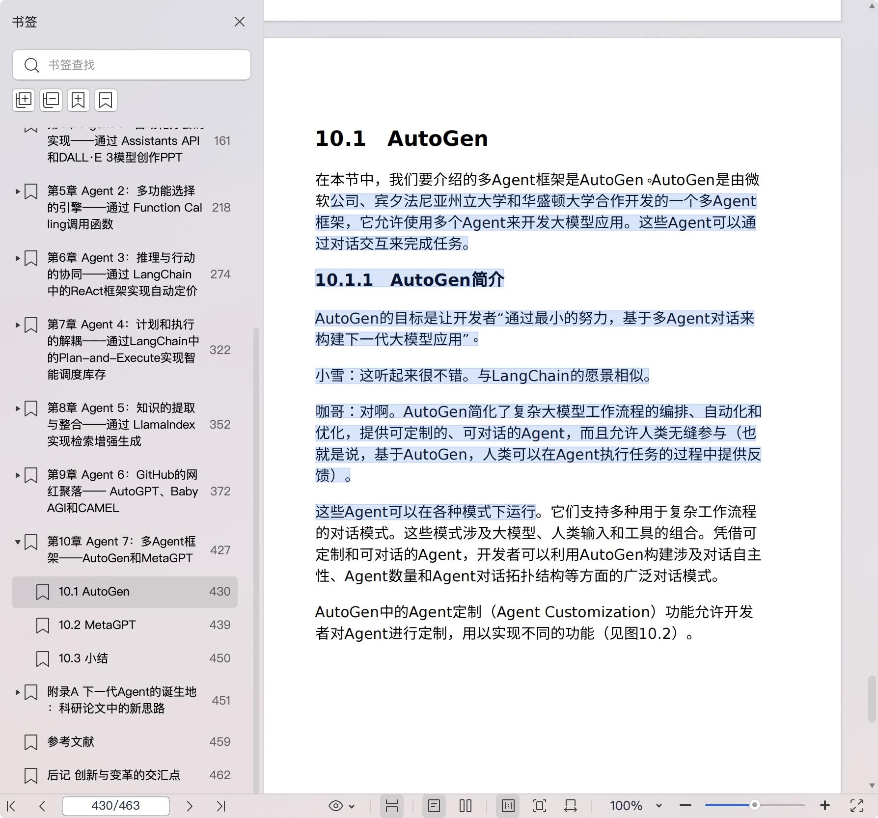The image size is (878, 818).
Task: Zoom in with plus button
Action: point(825,806)
